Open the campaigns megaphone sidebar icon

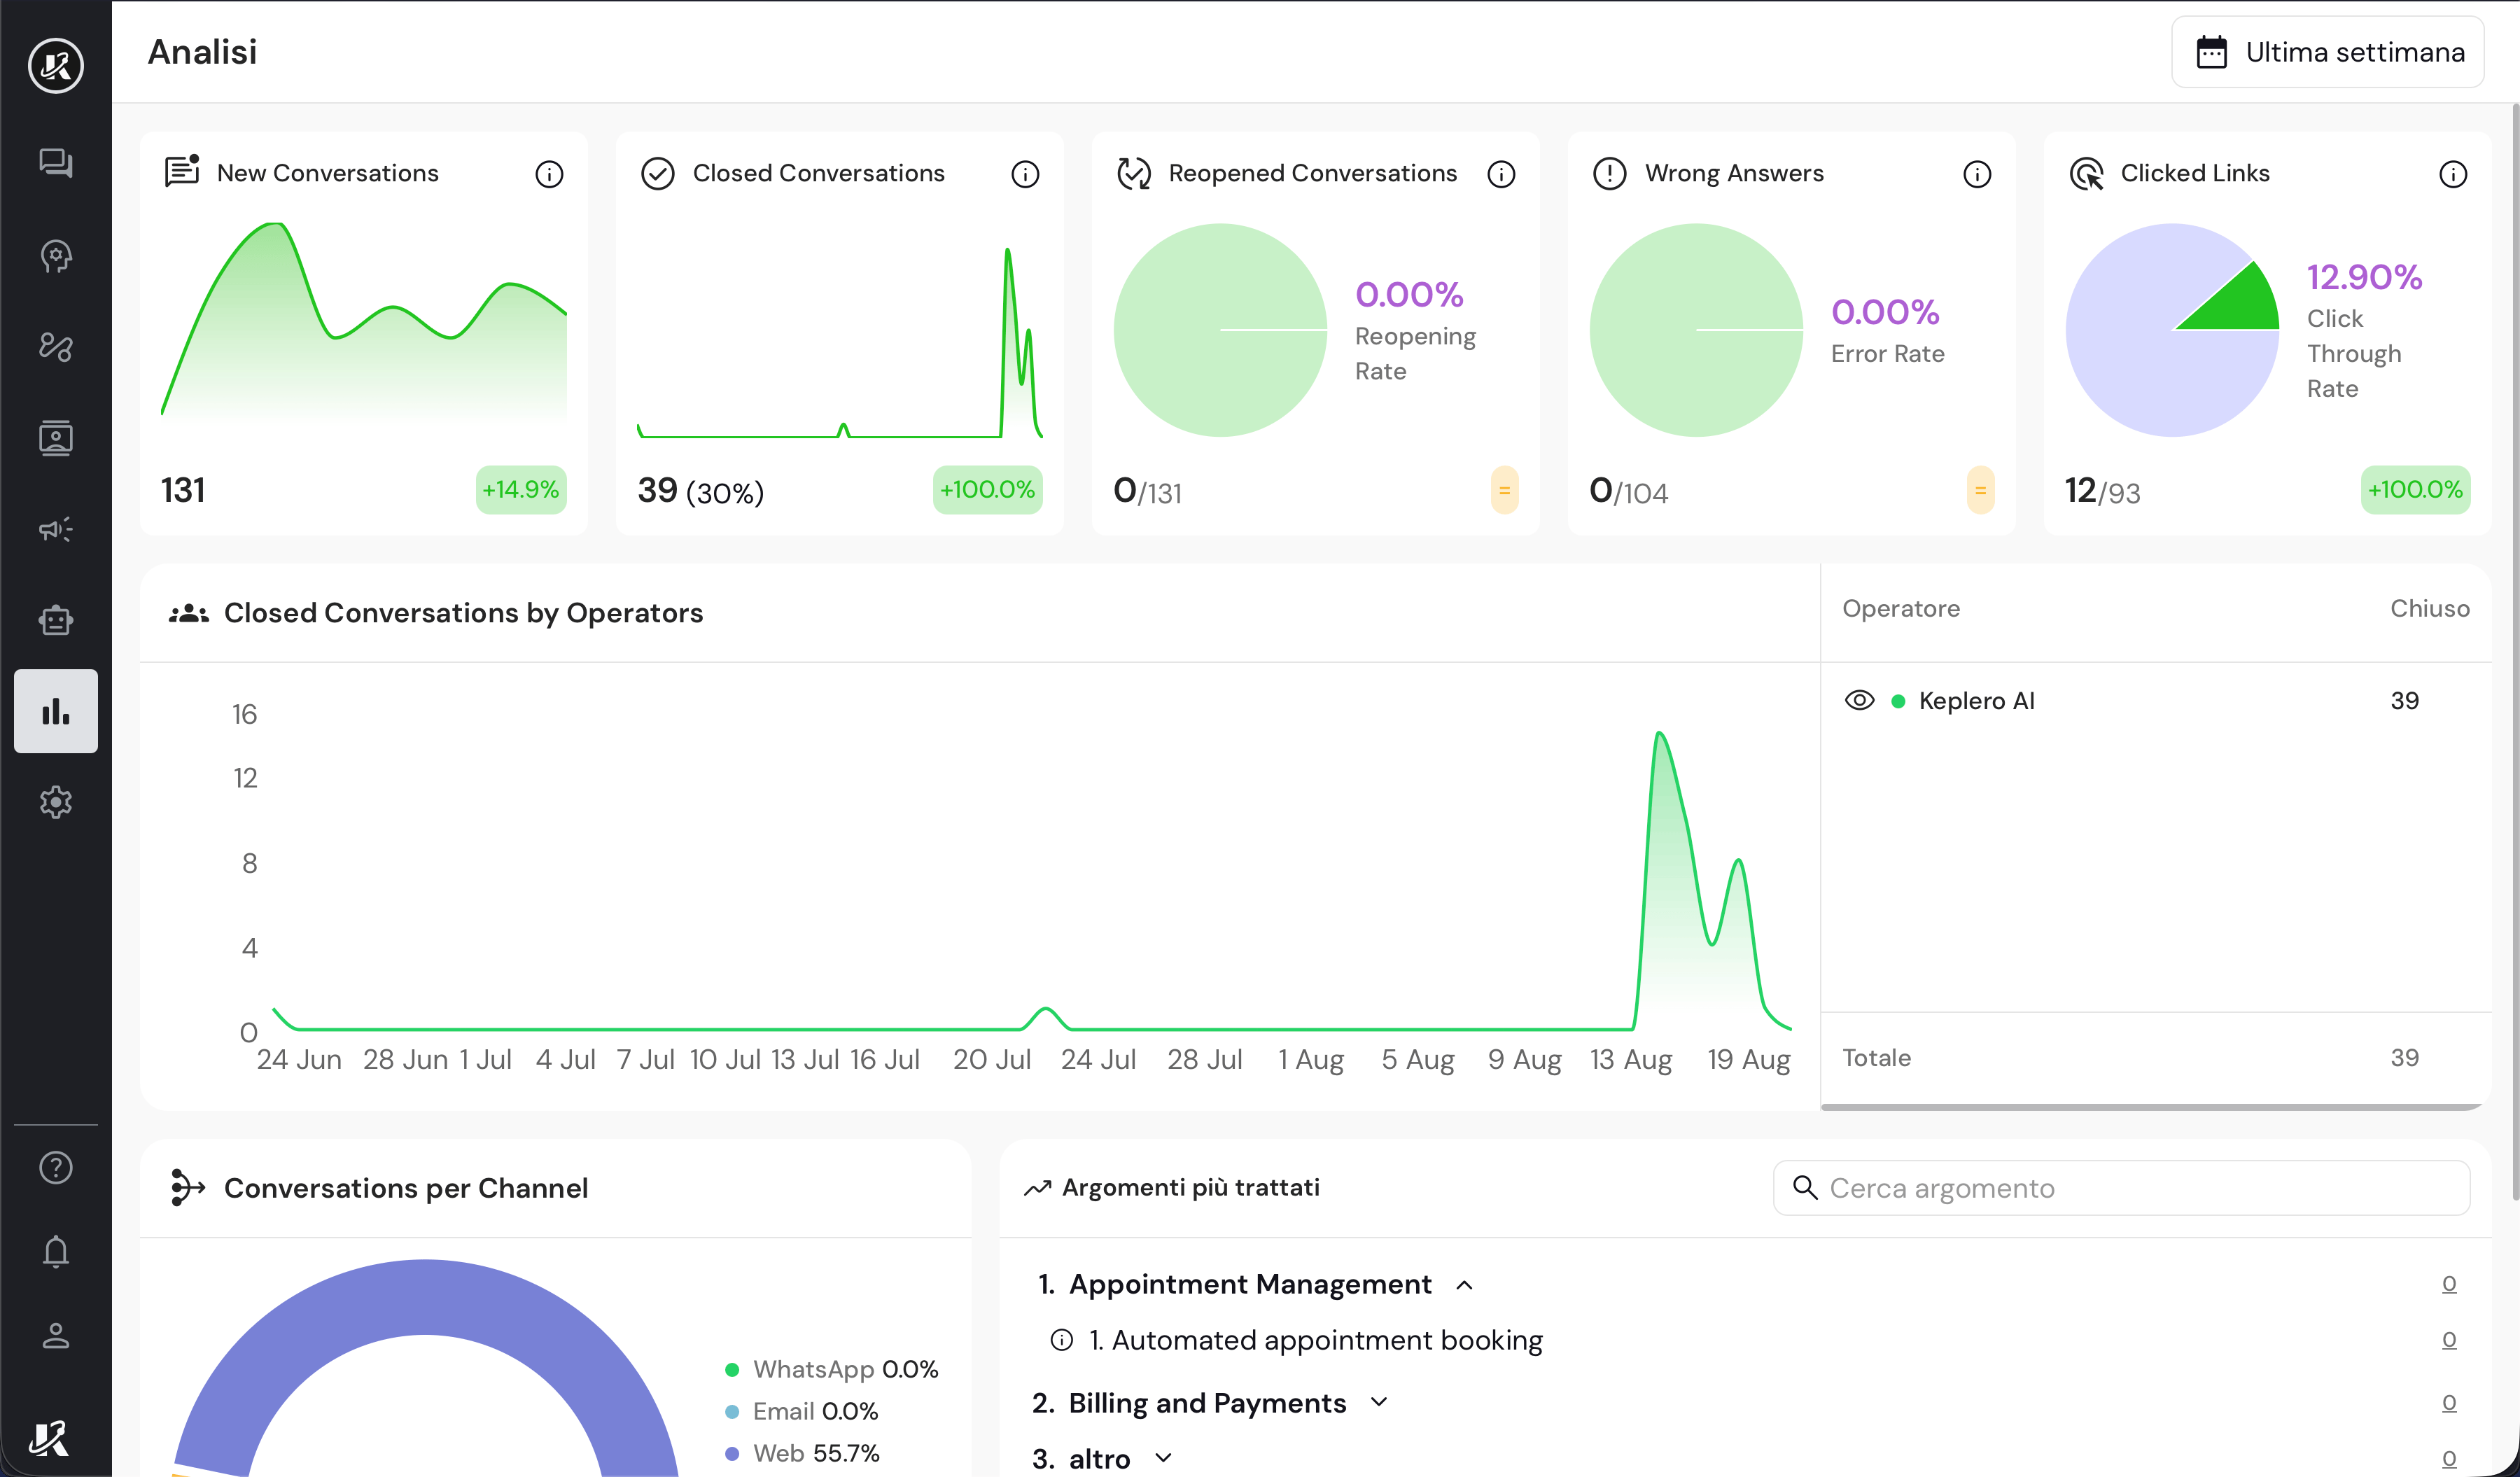(56, 529)
